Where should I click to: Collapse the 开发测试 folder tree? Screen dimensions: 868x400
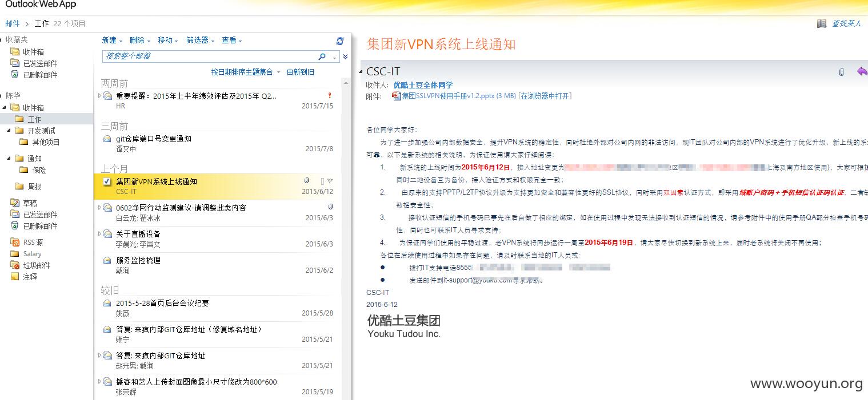9,131
